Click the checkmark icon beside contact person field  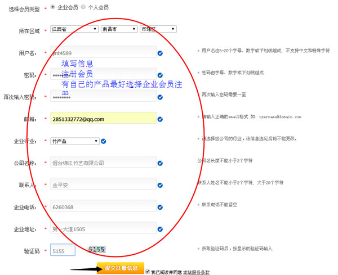click(161, 185)
